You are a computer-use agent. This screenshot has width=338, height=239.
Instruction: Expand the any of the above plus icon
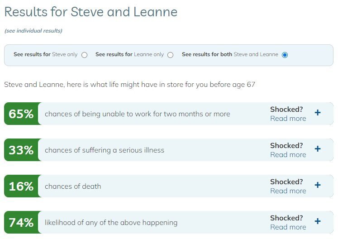coord(318,221)
